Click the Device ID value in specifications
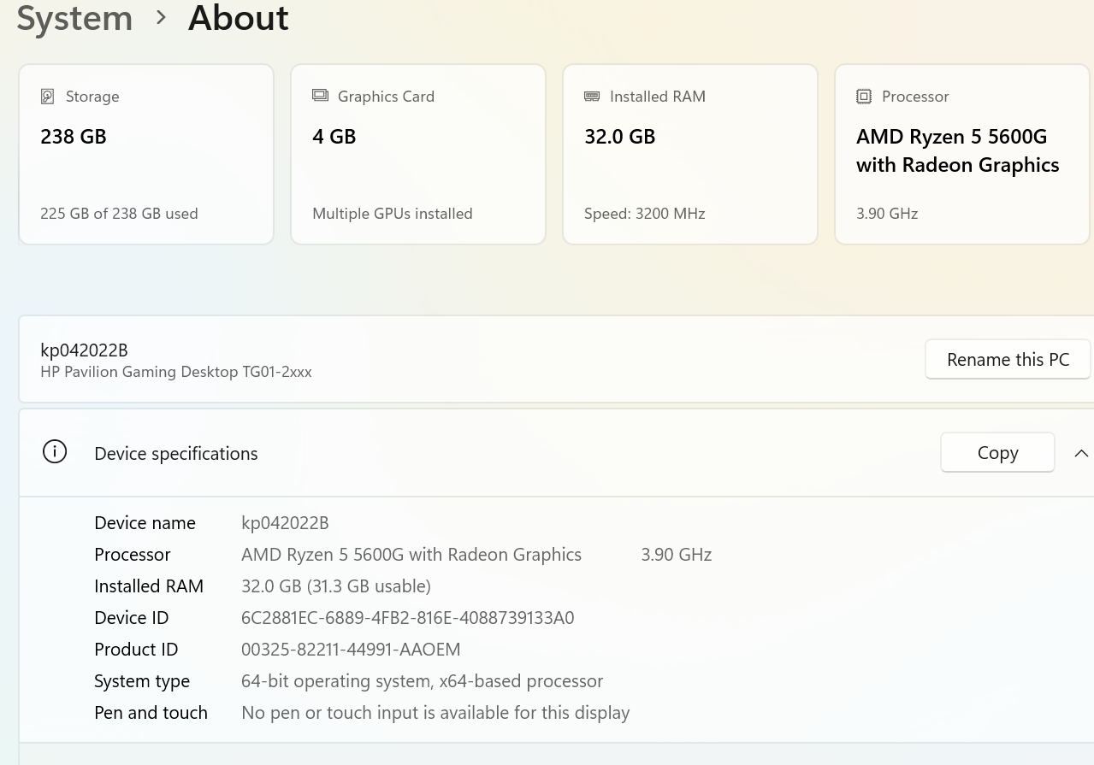 (407, 618)
